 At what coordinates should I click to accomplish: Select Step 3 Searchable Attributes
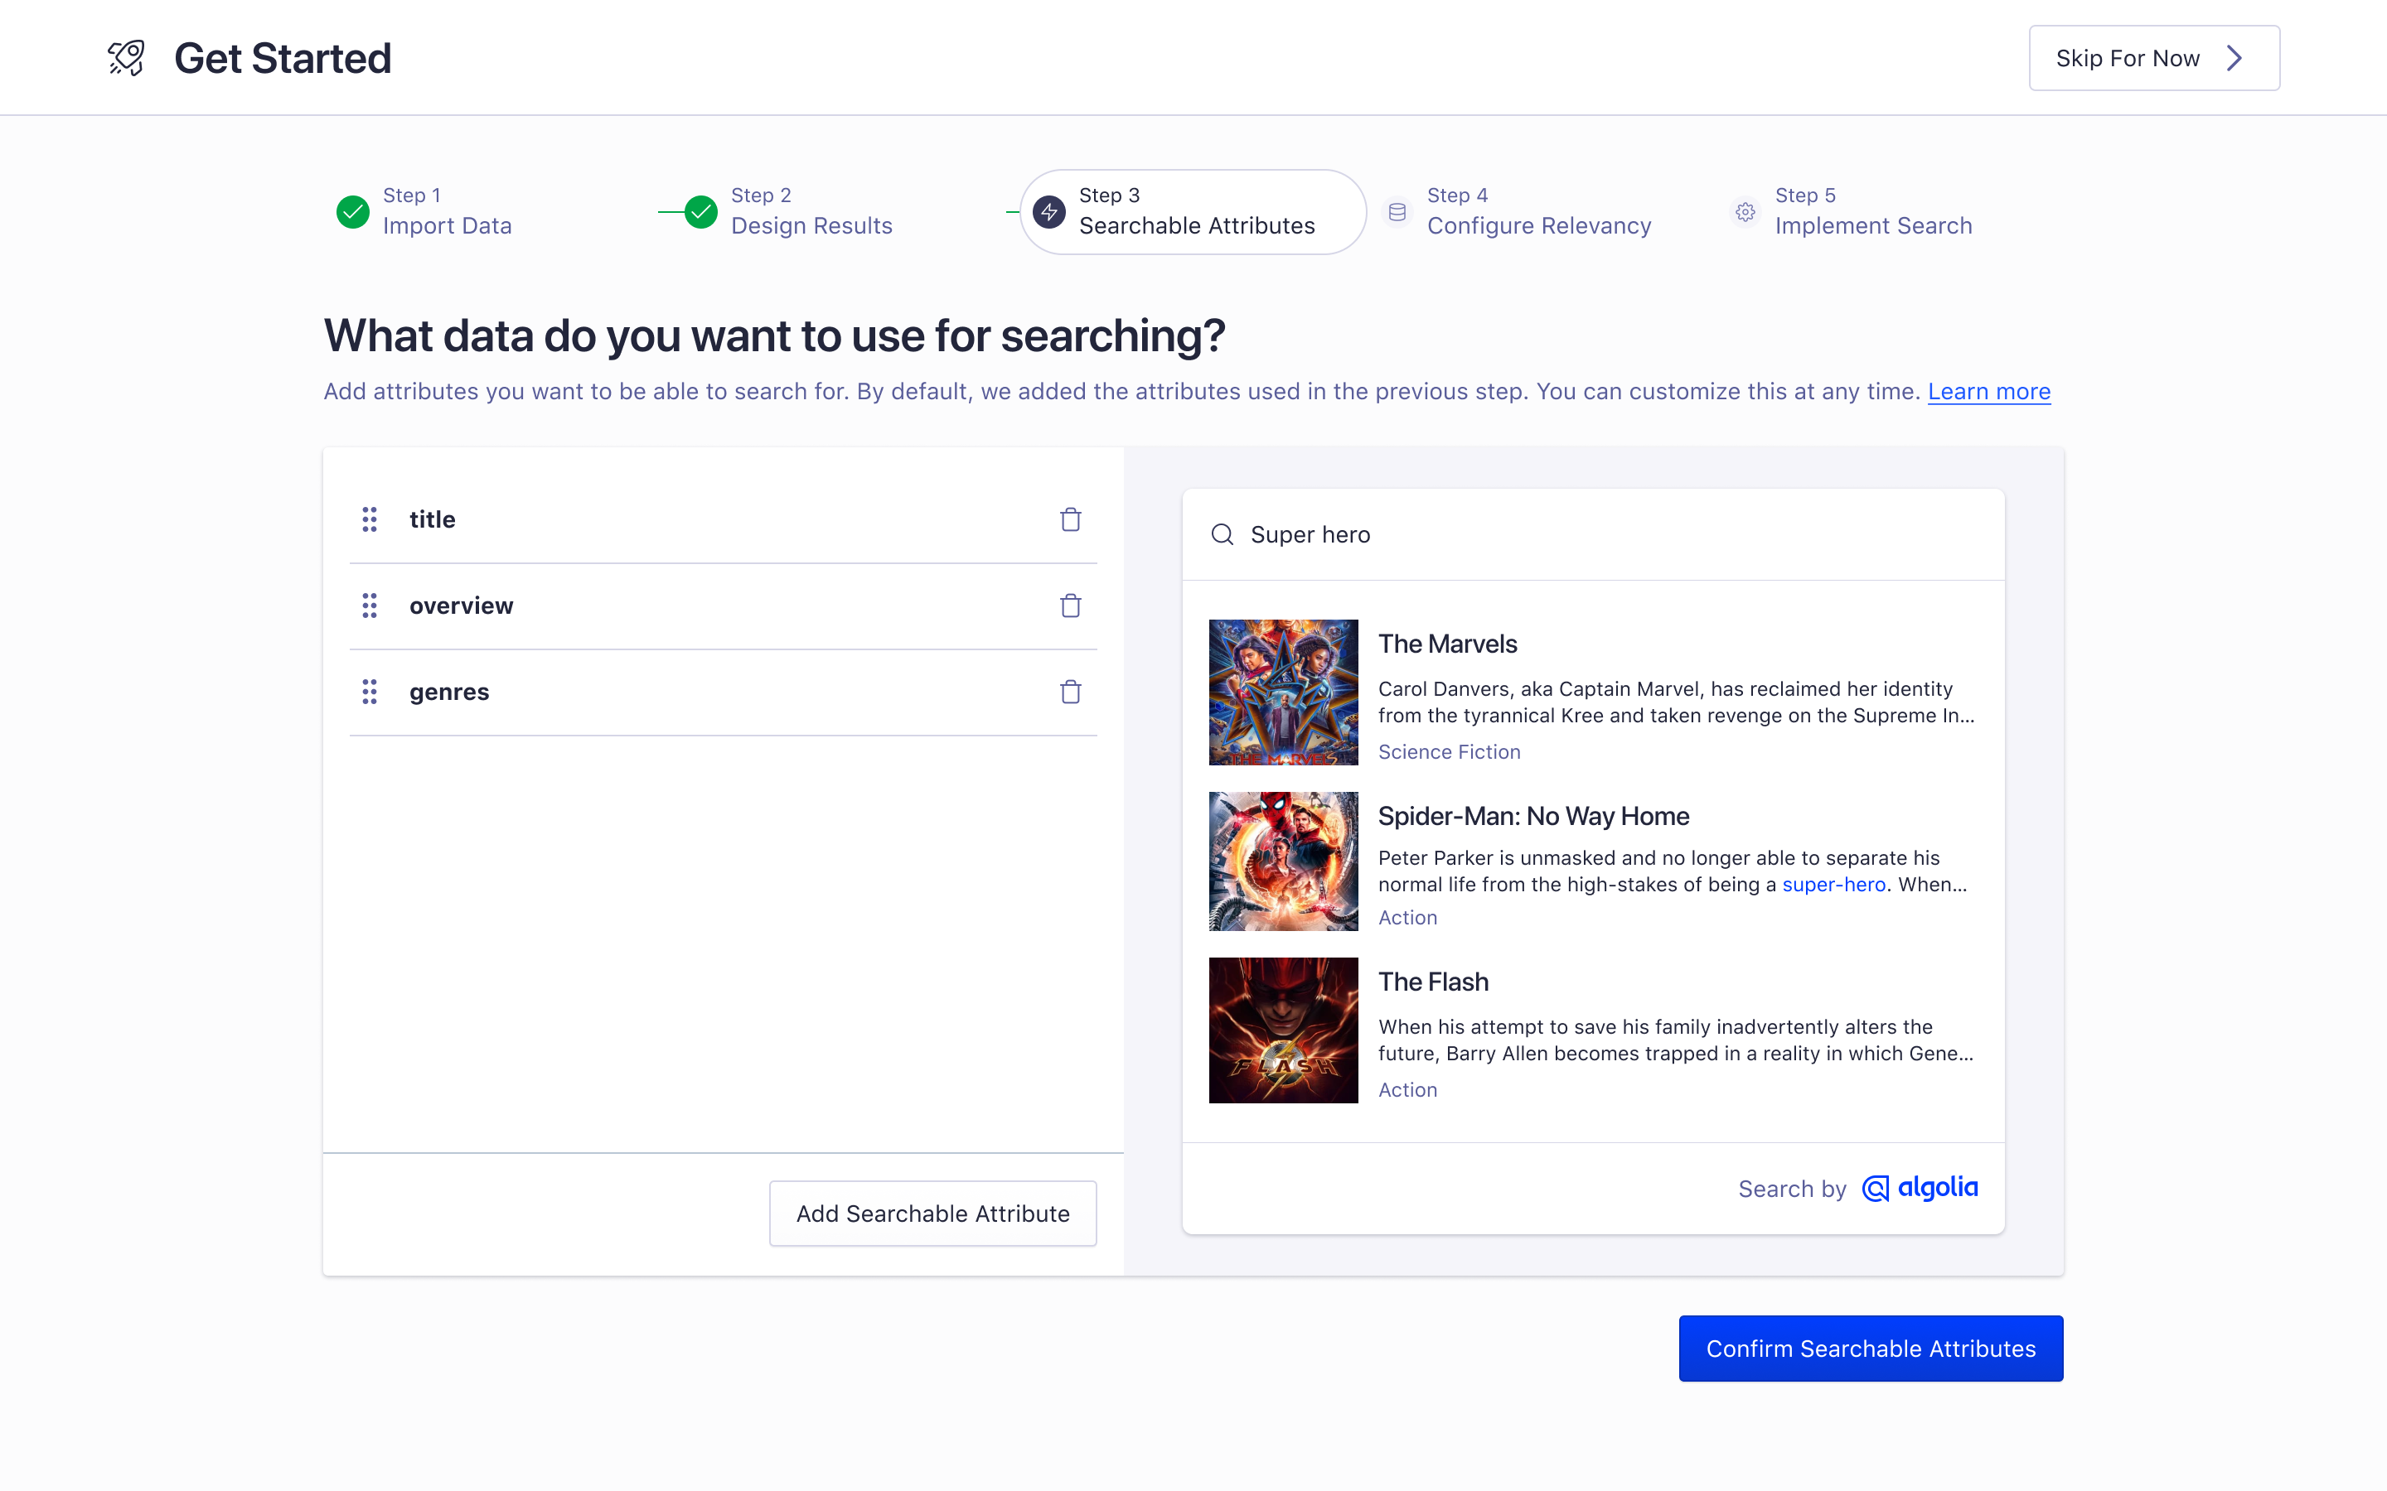click(1193, 212)
